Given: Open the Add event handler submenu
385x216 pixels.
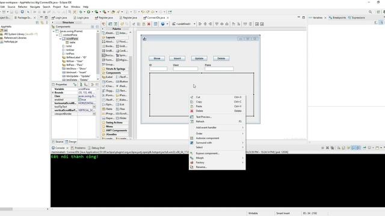Looking at the screenshot, I should point(217,128).
